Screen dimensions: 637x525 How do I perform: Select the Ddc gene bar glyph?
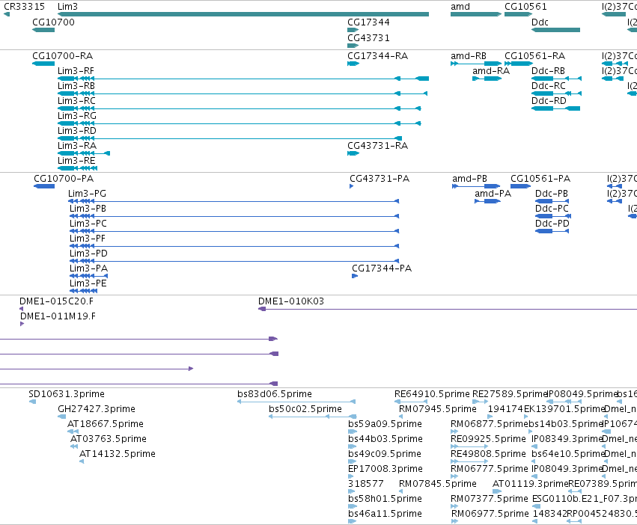pos(555,30)
